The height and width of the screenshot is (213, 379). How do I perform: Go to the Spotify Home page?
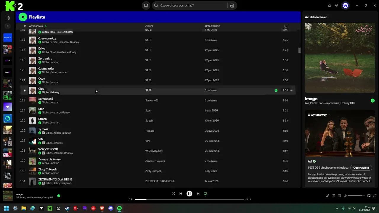146,6
